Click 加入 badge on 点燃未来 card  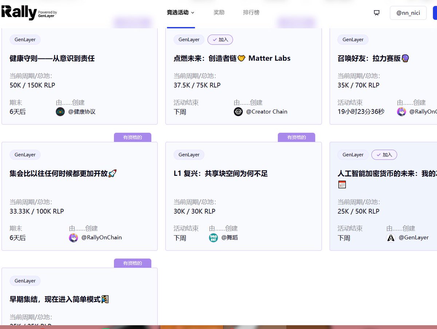pos(220,40)
